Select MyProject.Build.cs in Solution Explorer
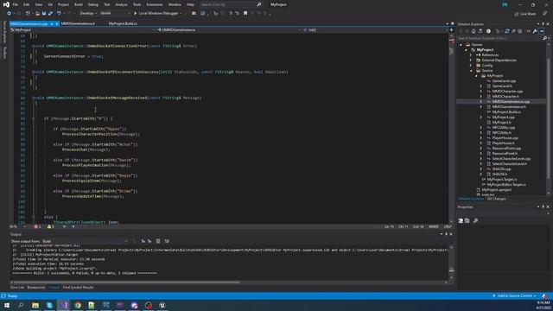 coord(506,112)
